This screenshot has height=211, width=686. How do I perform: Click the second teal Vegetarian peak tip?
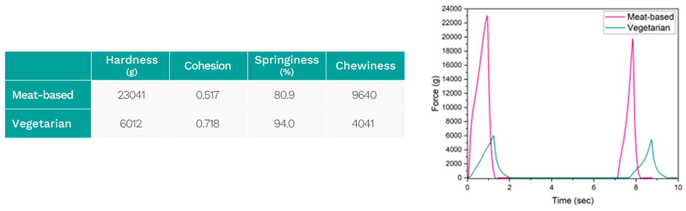pos(651,140)
